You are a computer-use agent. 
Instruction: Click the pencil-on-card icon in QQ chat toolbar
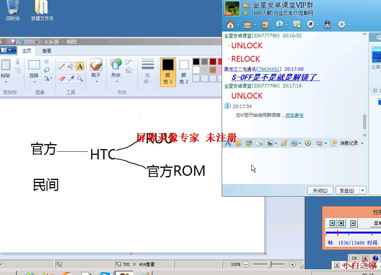tap(259, 143)
